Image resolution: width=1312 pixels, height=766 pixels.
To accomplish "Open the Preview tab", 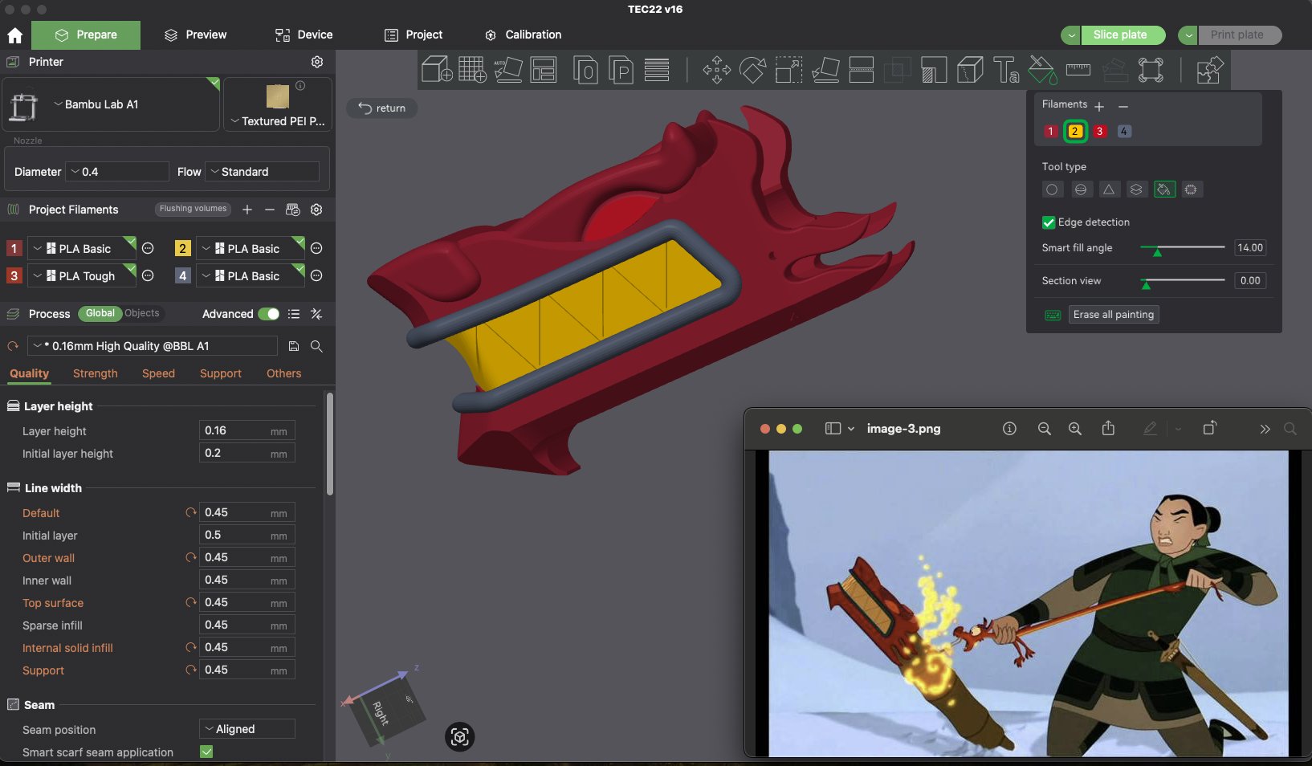I will [196, 35].
